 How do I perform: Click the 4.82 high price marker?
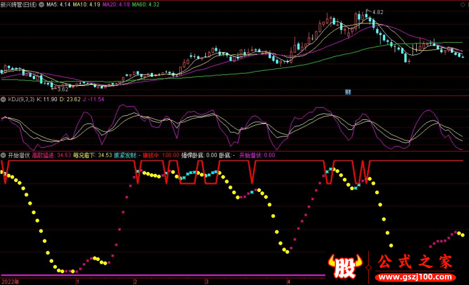click(x=378, y=12)
